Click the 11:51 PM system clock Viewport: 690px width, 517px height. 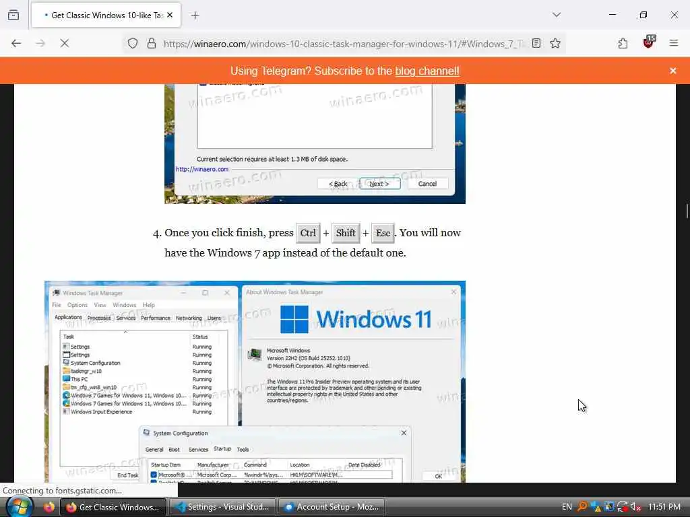click(x=664, y=507)
